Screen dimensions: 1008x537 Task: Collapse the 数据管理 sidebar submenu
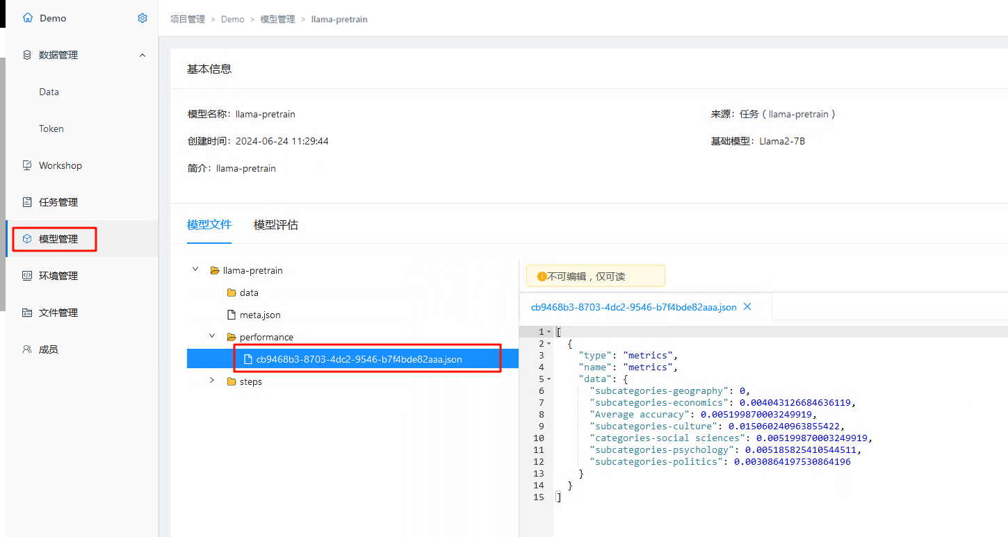[143, 55]
